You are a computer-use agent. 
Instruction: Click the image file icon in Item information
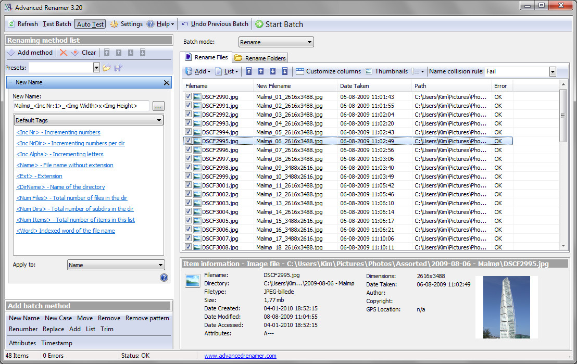193,281
